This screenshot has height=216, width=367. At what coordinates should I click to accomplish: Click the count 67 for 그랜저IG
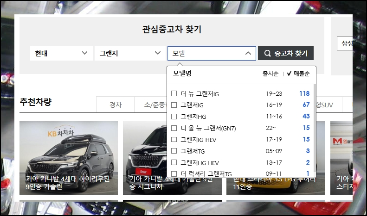coord(306,105)
